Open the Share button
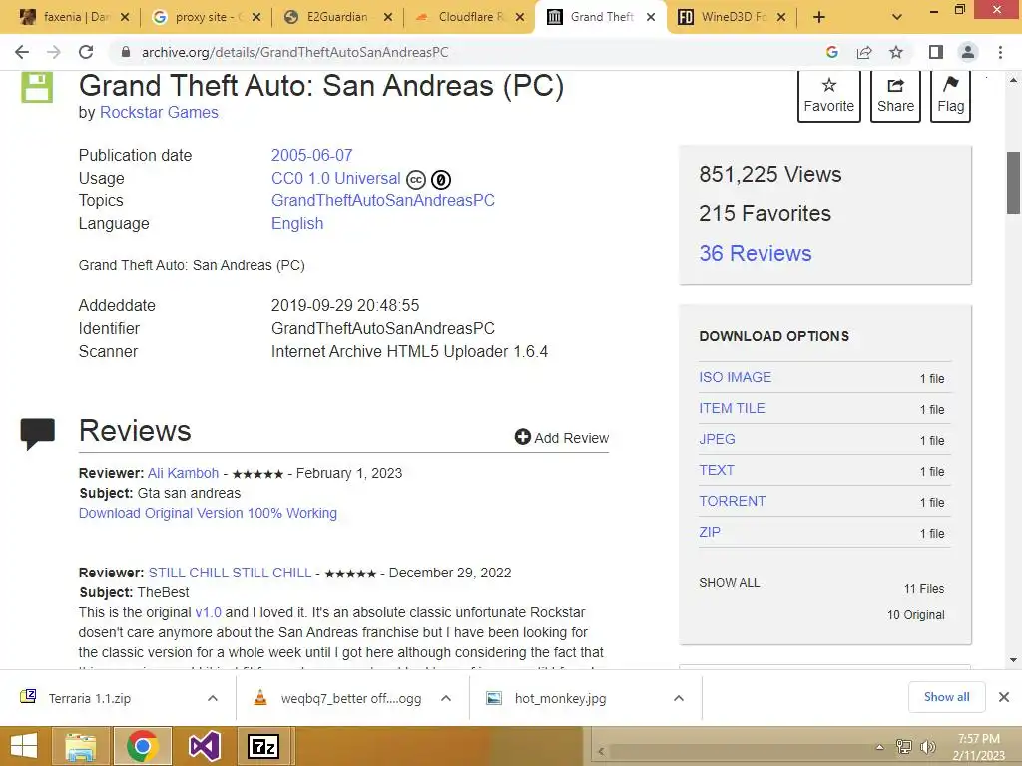 coord(895,96)
